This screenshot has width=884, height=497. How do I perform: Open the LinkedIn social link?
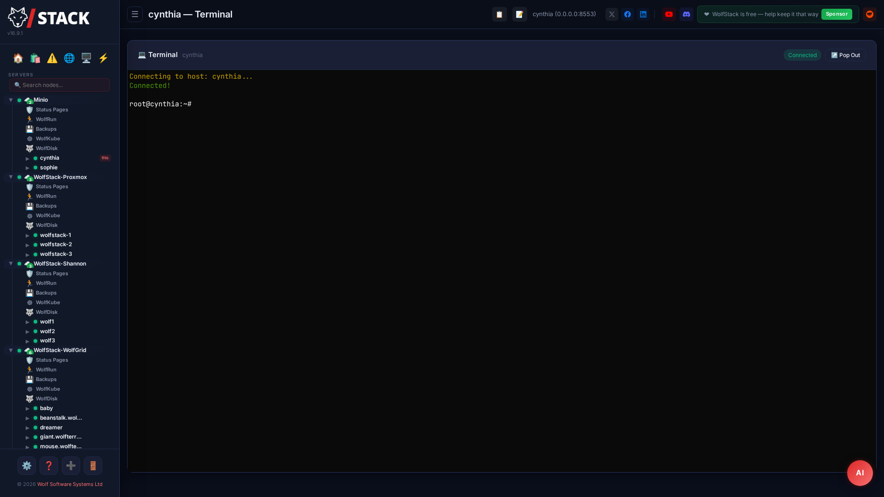pyautogui.click(x=643, y=14)
